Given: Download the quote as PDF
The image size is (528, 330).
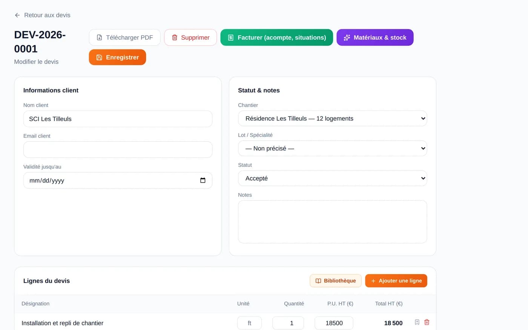Looking at the screenshot, I should 124,37.
